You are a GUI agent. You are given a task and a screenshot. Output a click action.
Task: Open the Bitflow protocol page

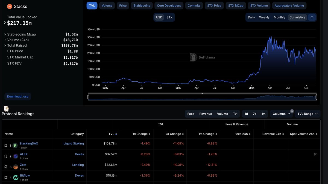(x=25, y=176)
